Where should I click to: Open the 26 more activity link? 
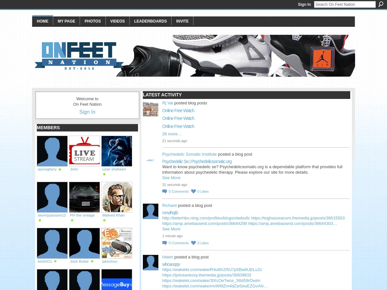[172, 134]
